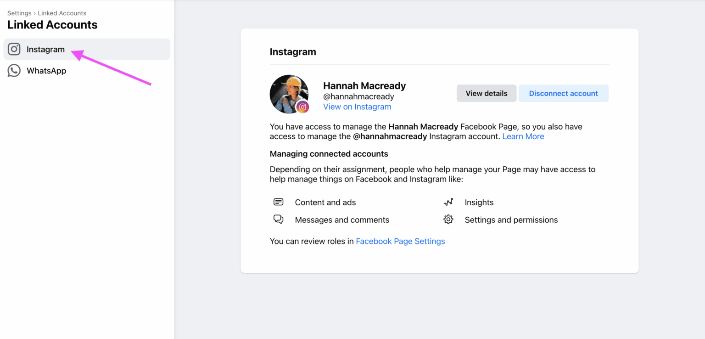
Task: Click Hannah Macready's profile photo
Action: (289, 94)
